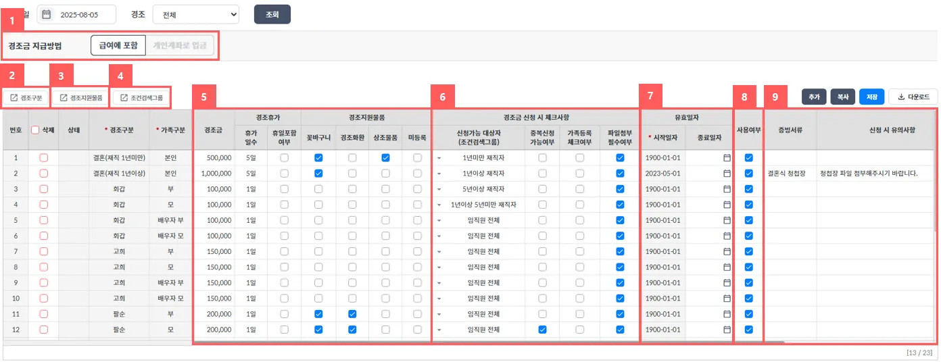Expand 1년미만 재직자 dropdown in row 1

pyautogui.click(x=437, y=157)
